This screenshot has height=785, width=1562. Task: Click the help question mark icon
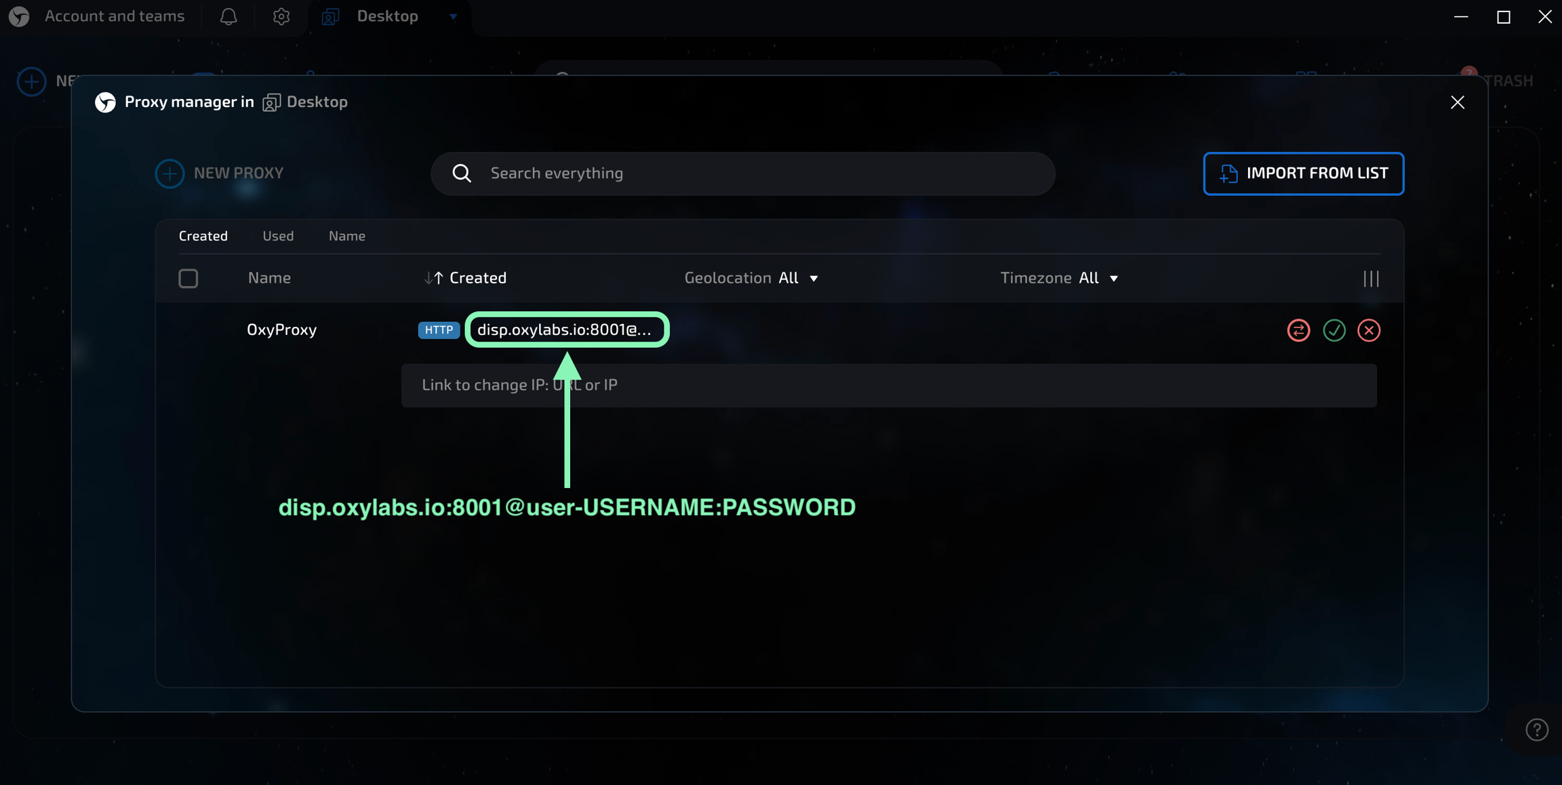click(x=1536, y=729)
